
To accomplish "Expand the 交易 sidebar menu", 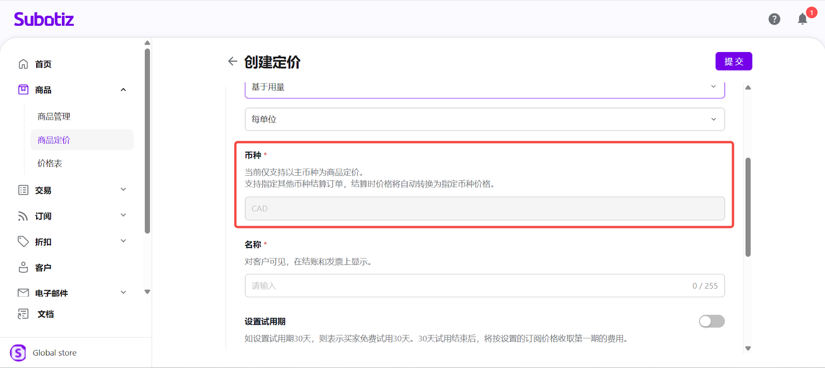I will tap(123, 190).
